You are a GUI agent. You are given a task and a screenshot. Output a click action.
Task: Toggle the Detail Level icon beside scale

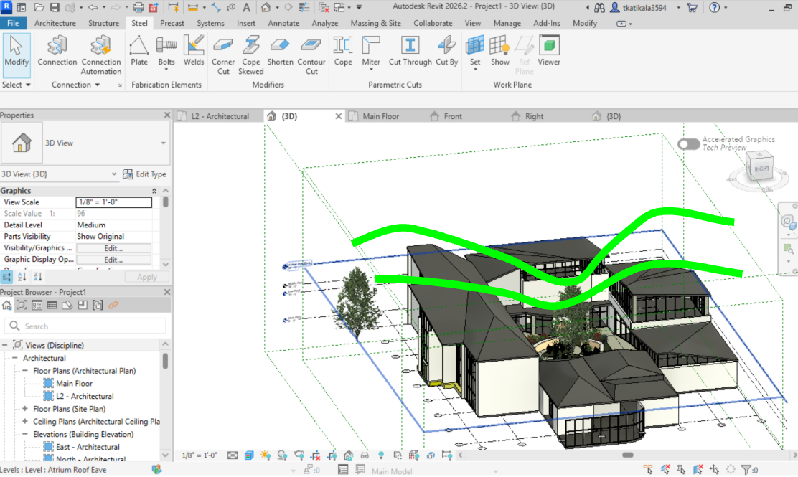(x=233, y=455)
